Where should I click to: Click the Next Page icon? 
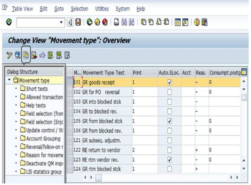pos(159,22)
